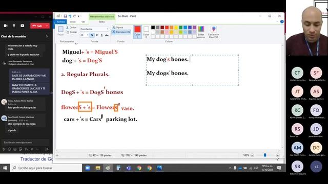Save the Paint drawing from quick access toolbar
This screenshot has height=184, width=328.
coord(65,16)
